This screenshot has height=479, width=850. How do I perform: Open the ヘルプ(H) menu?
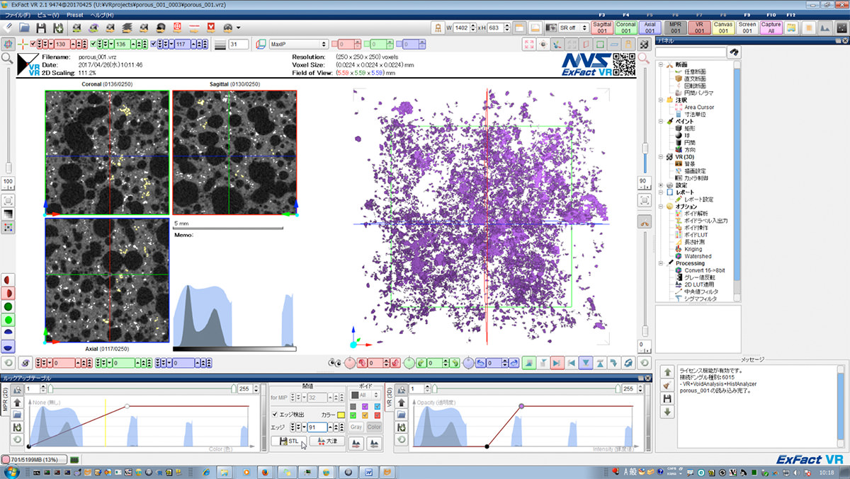(102, 15)
